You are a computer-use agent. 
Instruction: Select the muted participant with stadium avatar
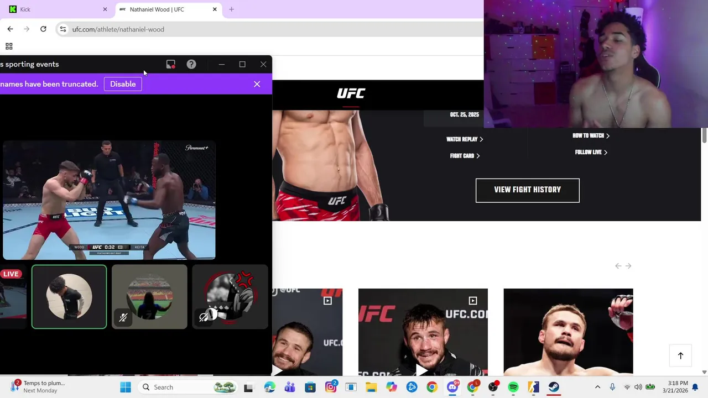click(x=149, y=297)
